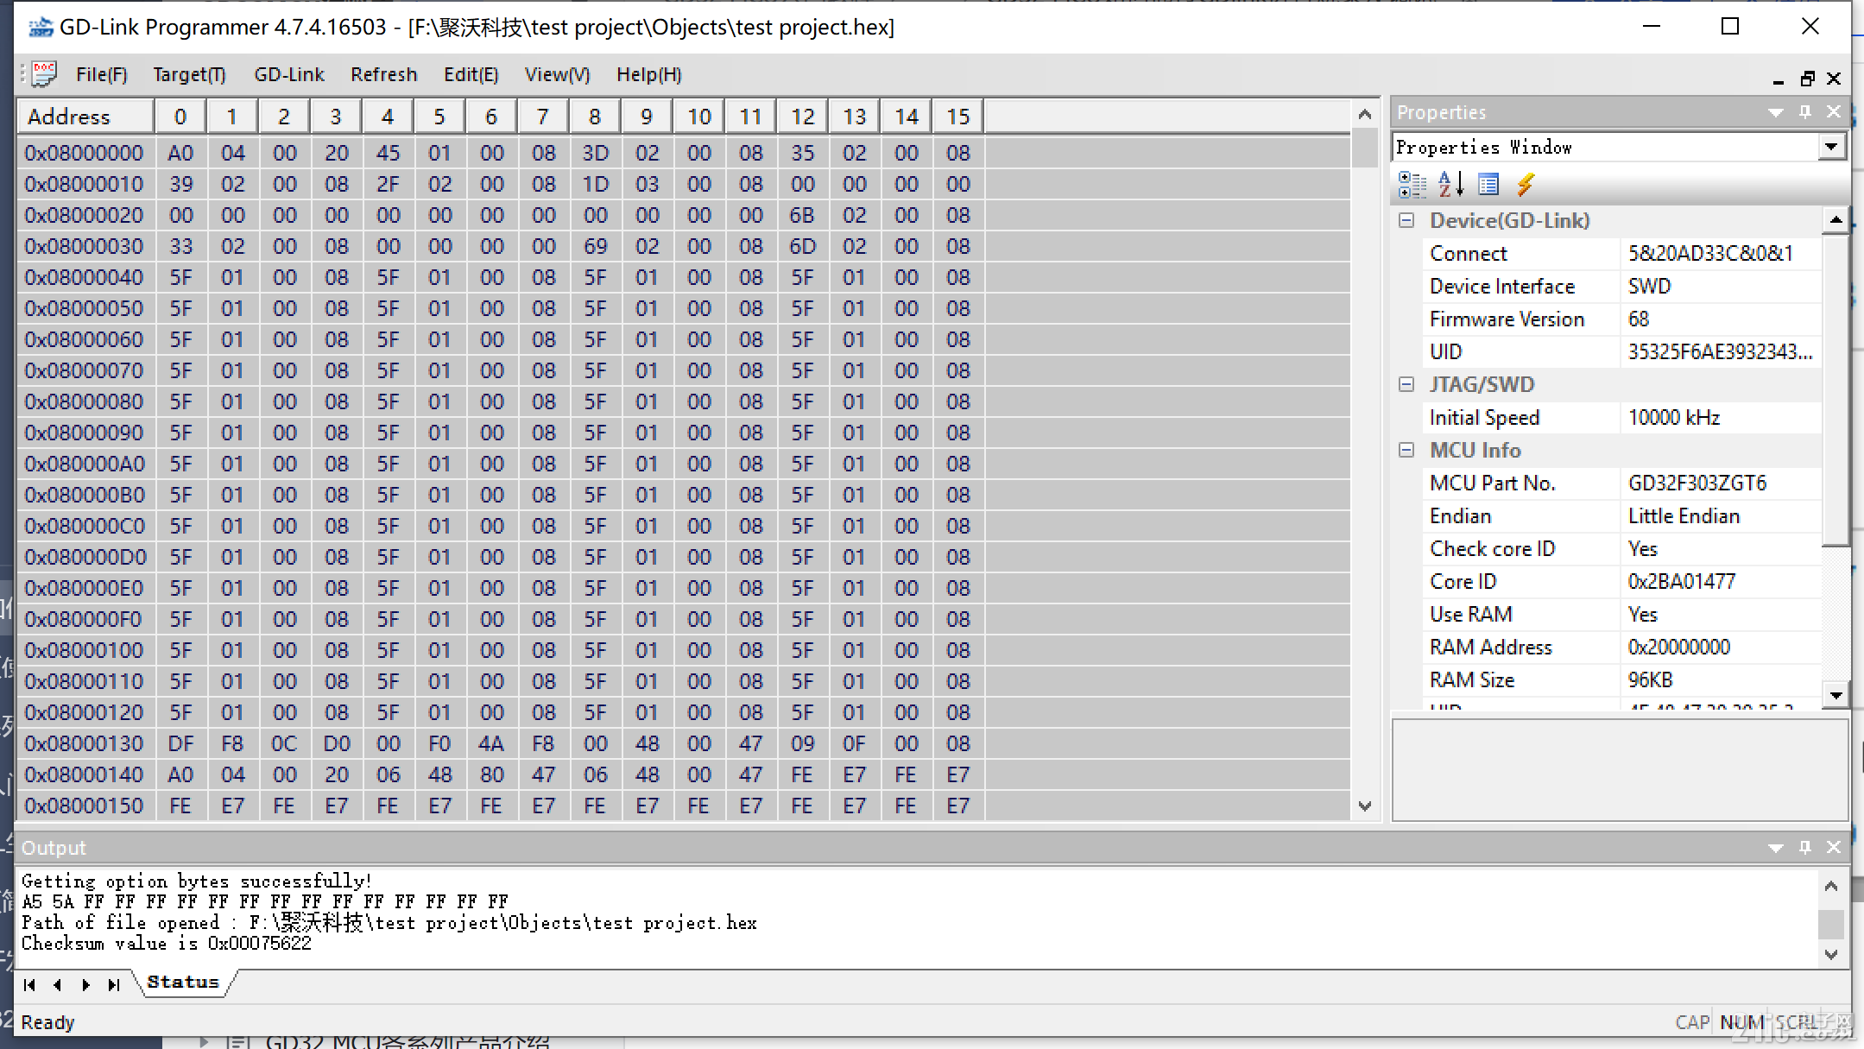Select Core ID 0x2BA01477 value
Screen dimensions: 1864x1049
[x=1720, y=581]
